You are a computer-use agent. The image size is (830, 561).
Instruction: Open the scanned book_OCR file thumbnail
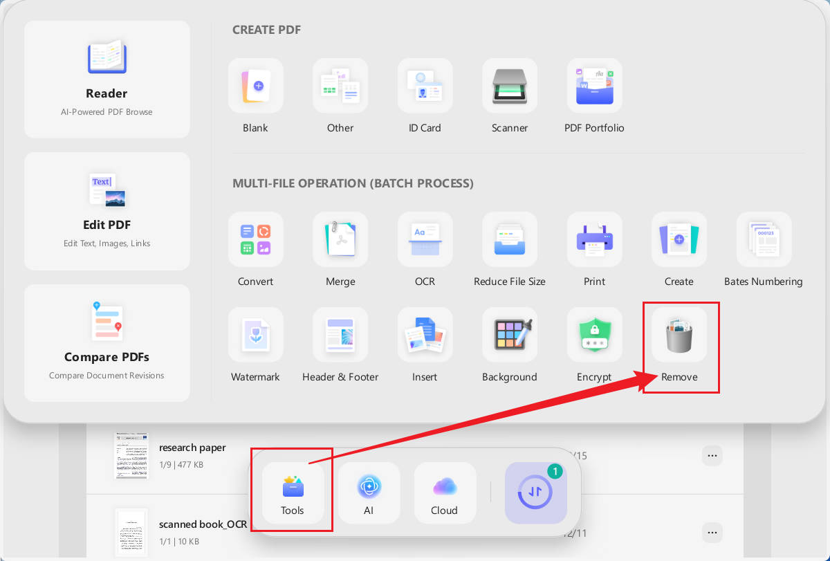click(131, 533)
